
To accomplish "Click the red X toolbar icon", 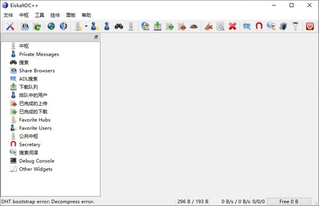I will 232,26.
